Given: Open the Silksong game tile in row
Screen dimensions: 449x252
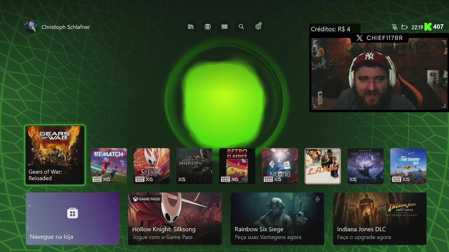Looking at the screenshot, I should pyautogui.click(x=152, y=166).
